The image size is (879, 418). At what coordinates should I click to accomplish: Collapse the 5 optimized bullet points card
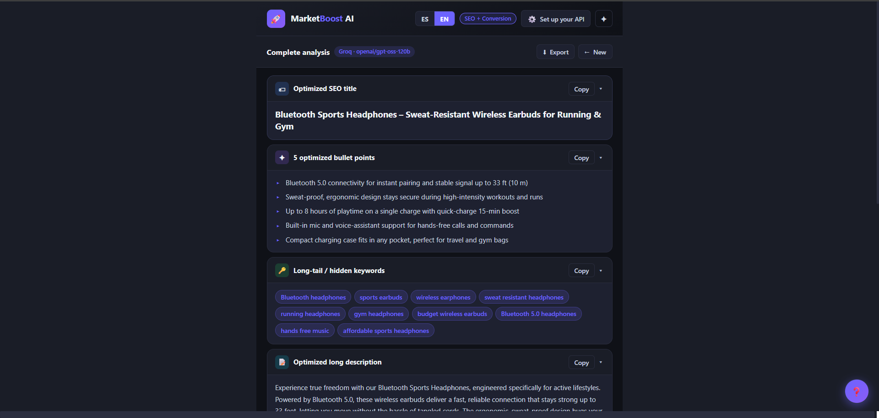601,157
